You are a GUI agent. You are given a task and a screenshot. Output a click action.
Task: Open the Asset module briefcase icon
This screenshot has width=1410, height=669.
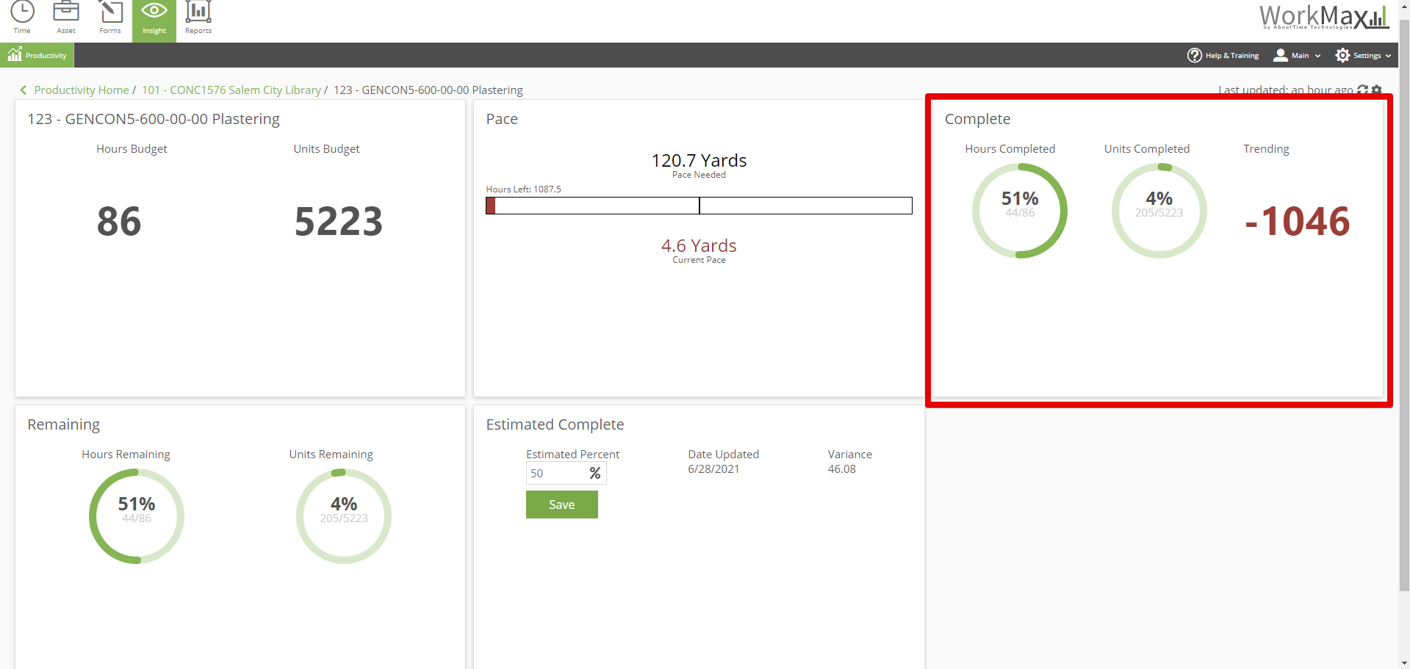(x=66, y=12)
